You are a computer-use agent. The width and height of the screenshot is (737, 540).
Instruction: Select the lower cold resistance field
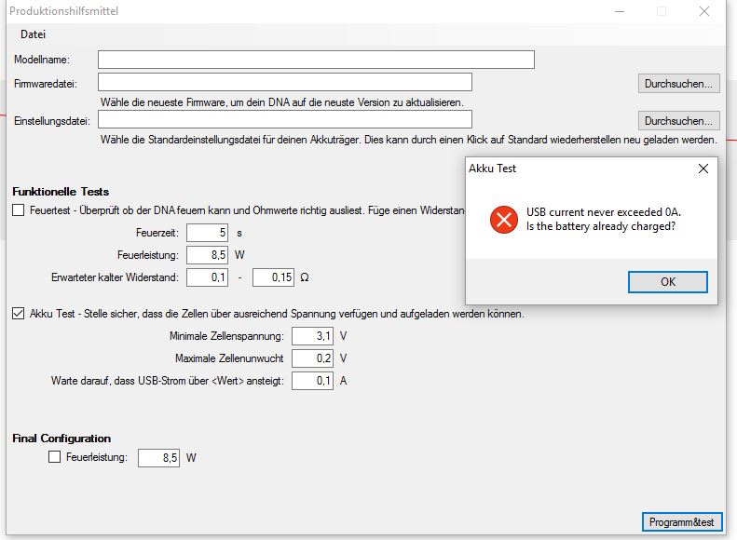[x=208, y=277]
